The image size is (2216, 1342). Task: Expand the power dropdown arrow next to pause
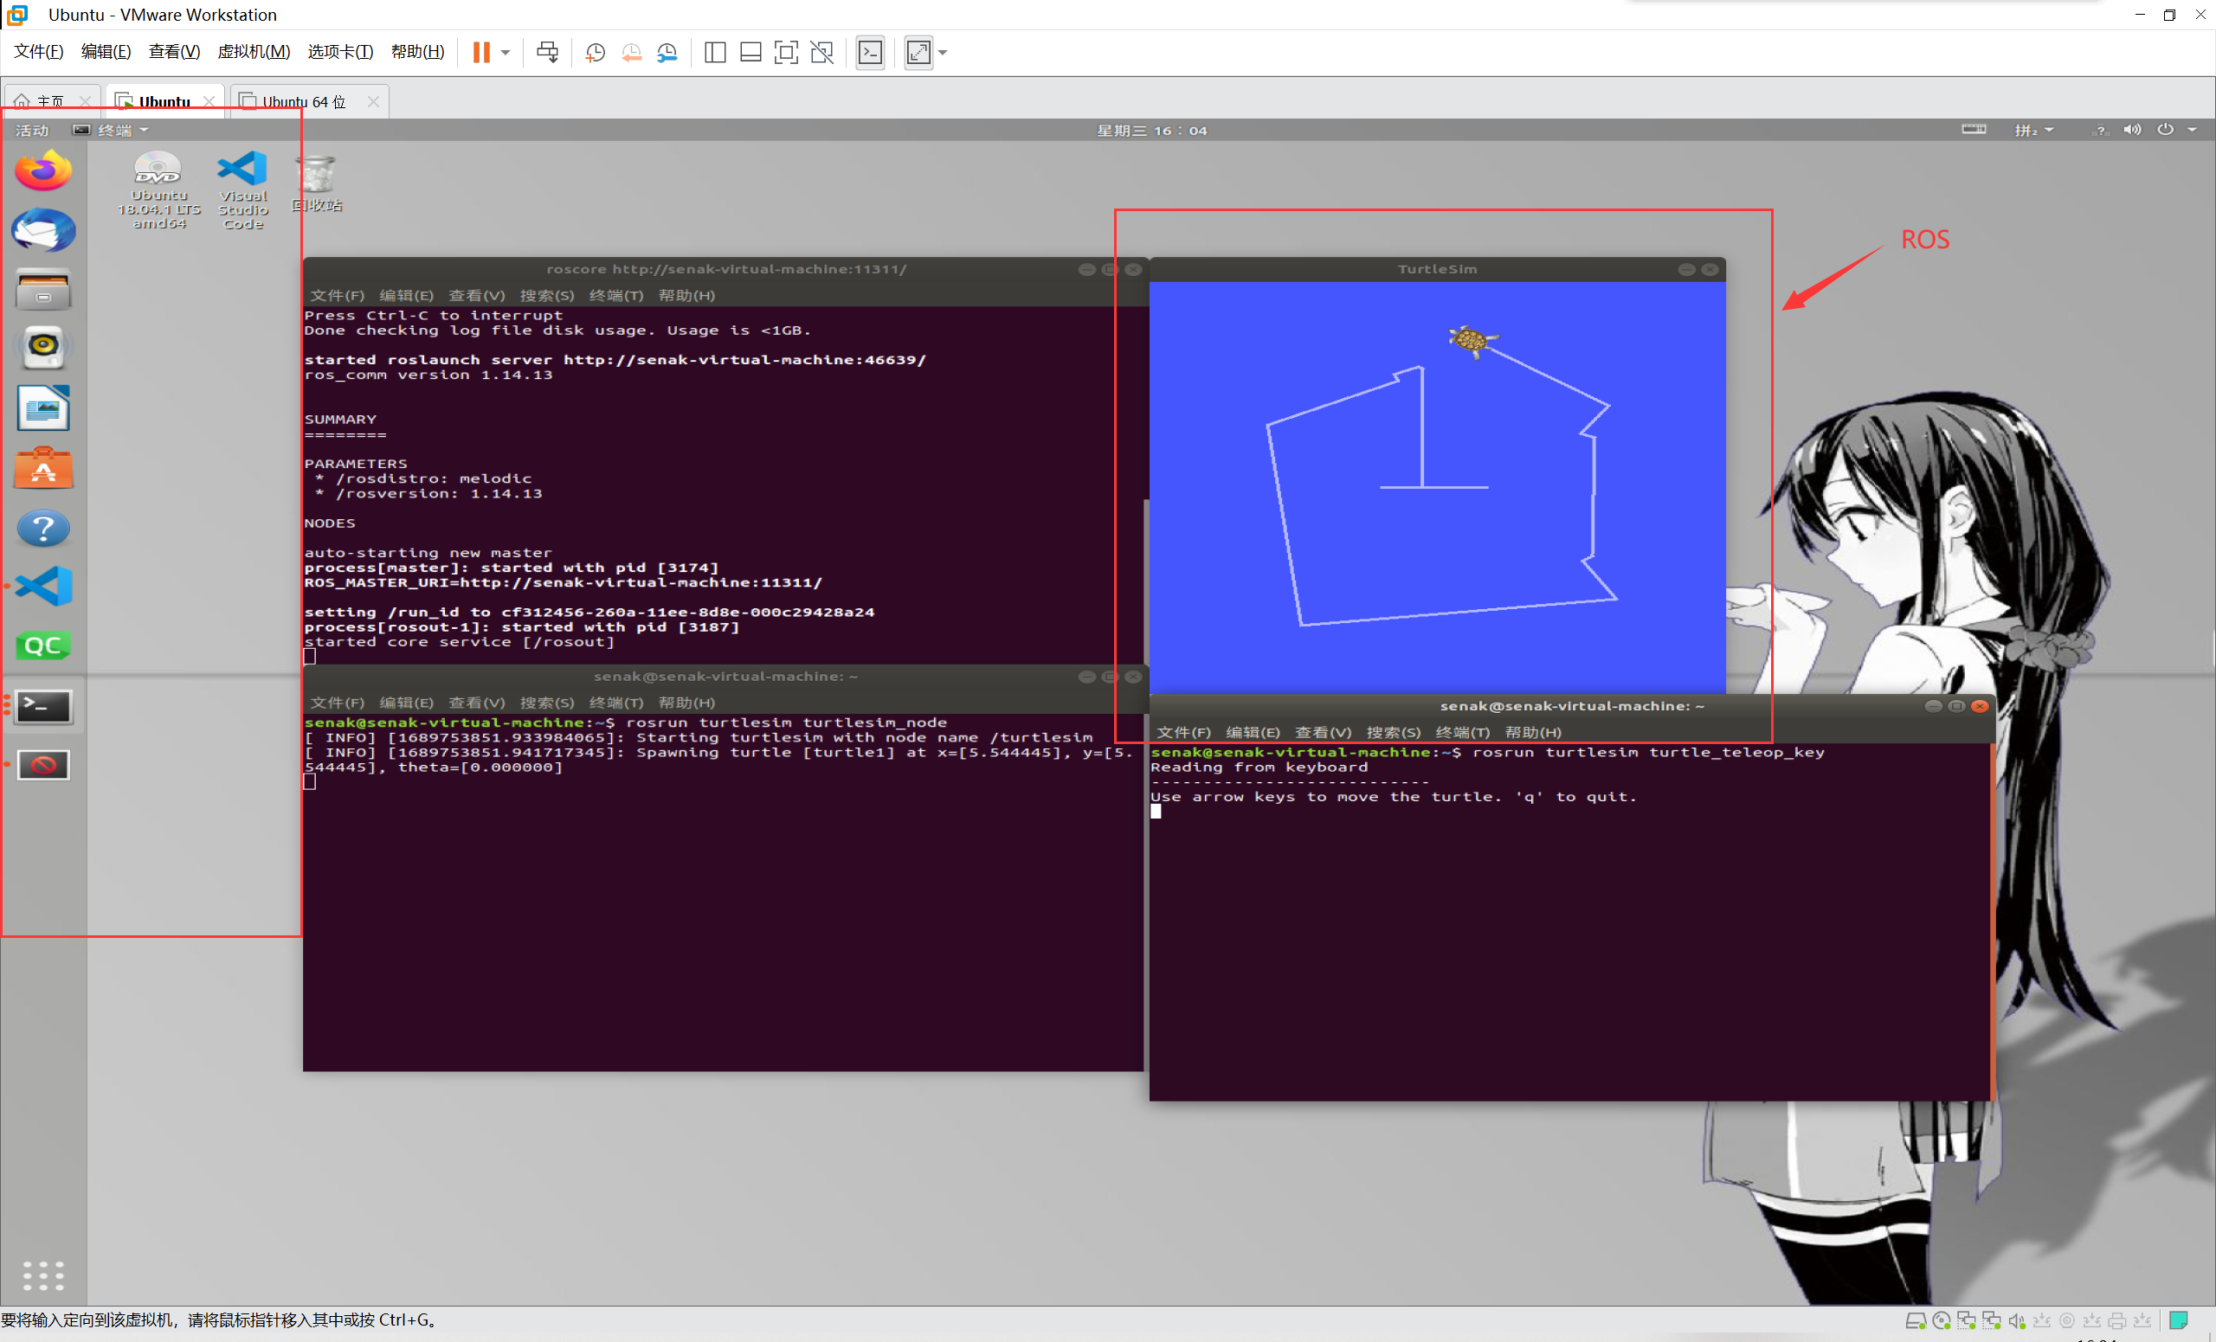coord(506,52)
